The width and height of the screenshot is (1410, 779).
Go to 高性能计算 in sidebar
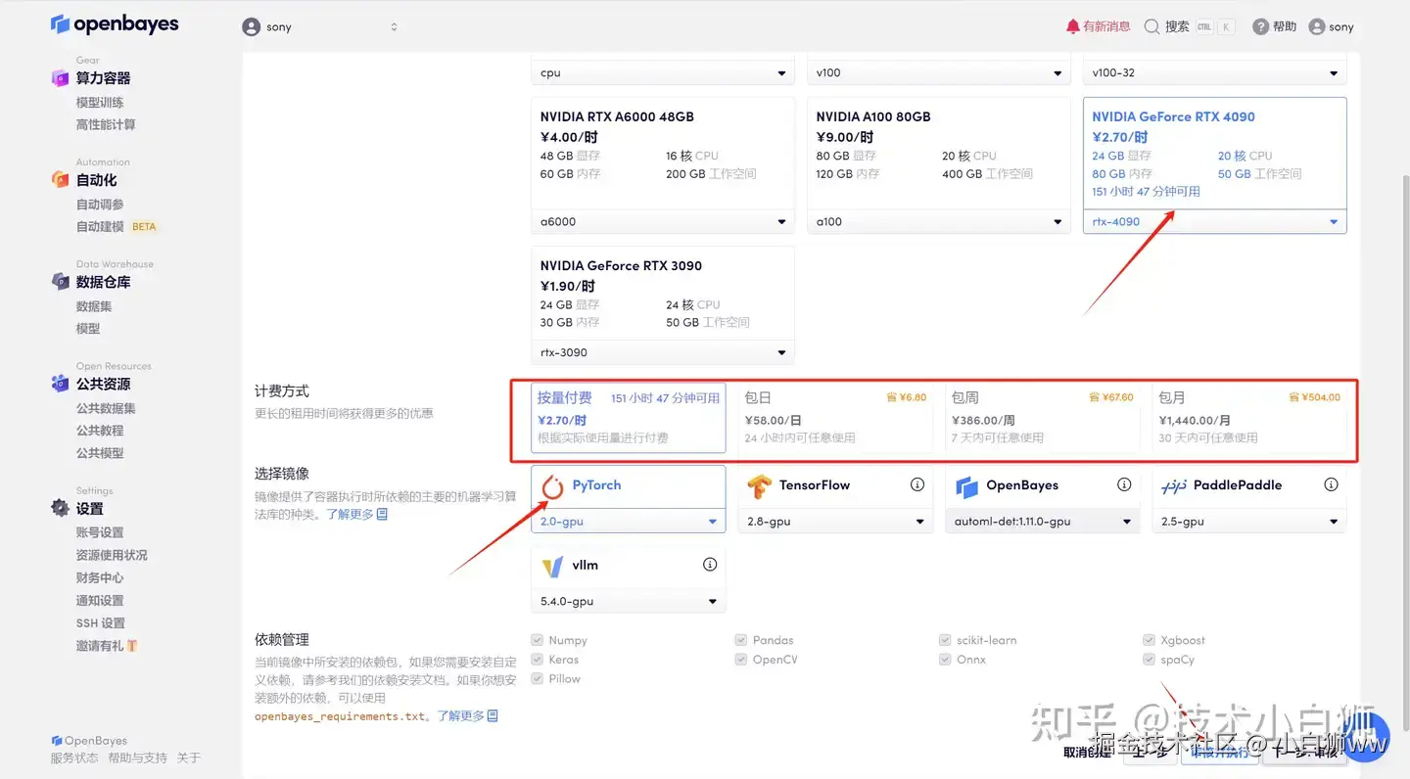click(106, 125)
